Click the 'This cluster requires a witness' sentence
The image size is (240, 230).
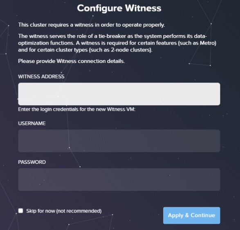pyautogui.click(x=92, y=25)
